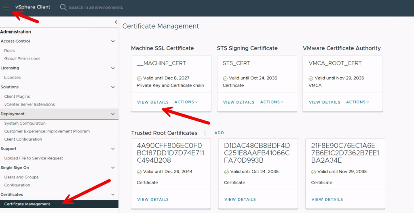Click the VMCA_ROOT_CERT valid status icon
Viewport: 414px width, 213px height.
point(311,78)
